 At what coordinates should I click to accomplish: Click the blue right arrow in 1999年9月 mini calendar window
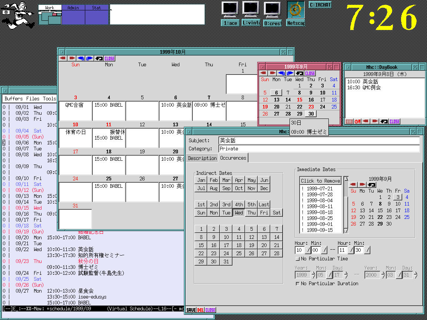click(x=290, y=73)
